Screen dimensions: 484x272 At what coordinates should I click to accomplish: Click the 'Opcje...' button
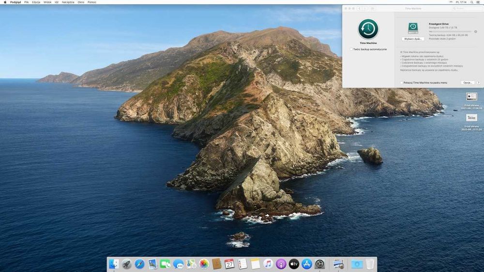pyautogui.click(x=468, y=83)
